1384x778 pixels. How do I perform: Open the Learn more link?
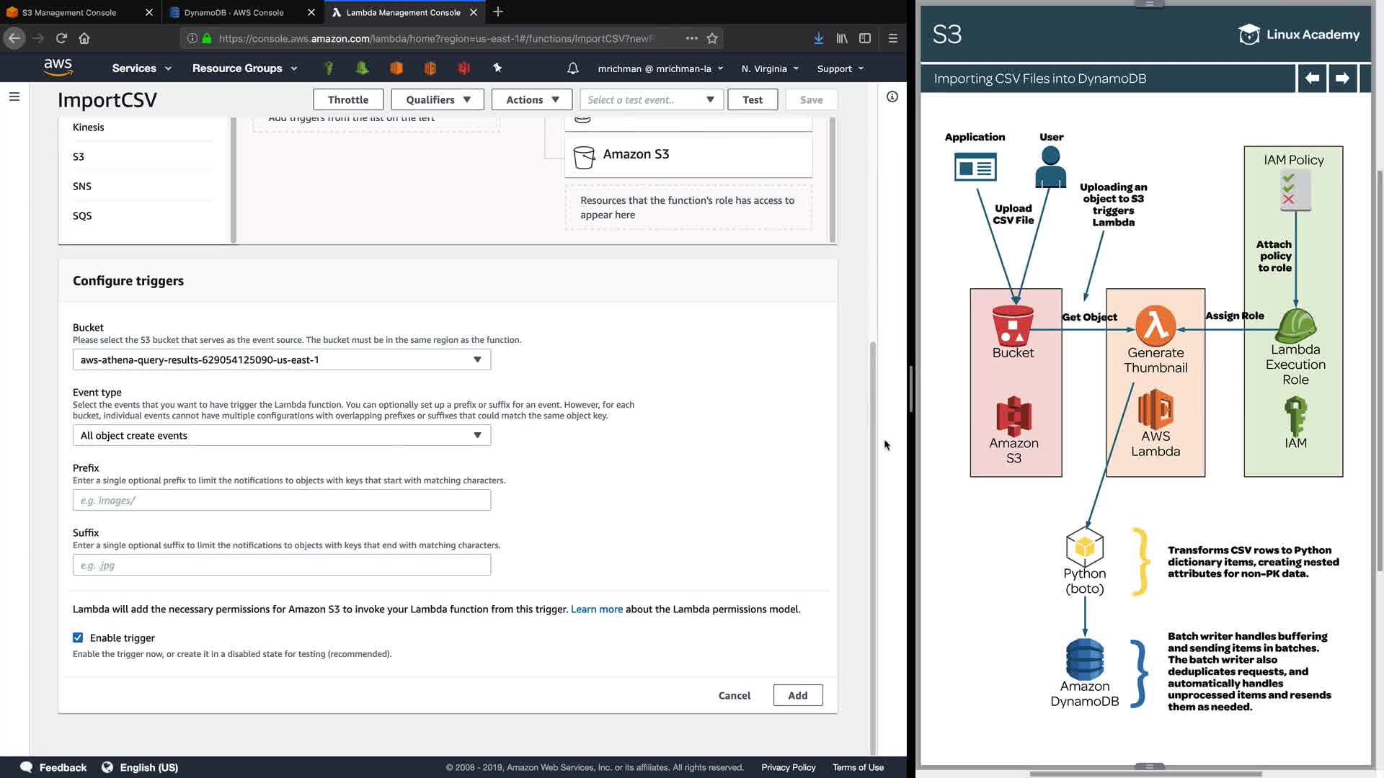[596, 609]
